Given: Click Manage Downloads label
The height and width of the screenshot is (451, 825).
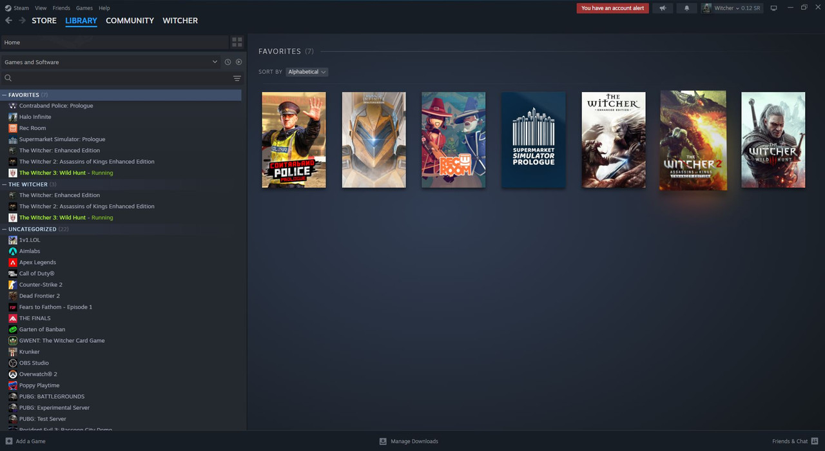Looking at the screenshot, I should coord(414,441).
